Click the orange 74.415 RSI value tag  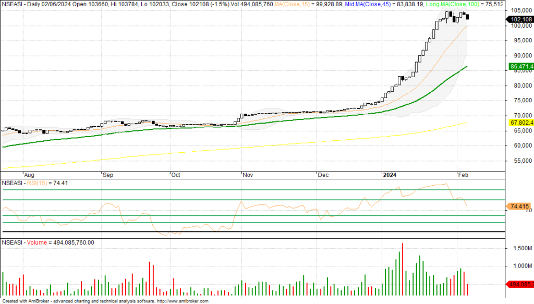[520, 206]
